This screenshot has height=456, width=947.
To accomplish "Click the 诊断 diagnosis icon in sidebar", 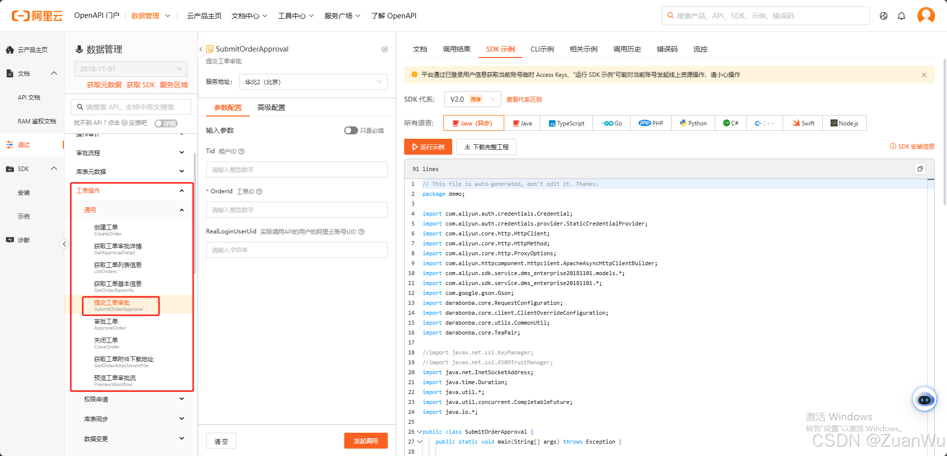I will (10, 240).
